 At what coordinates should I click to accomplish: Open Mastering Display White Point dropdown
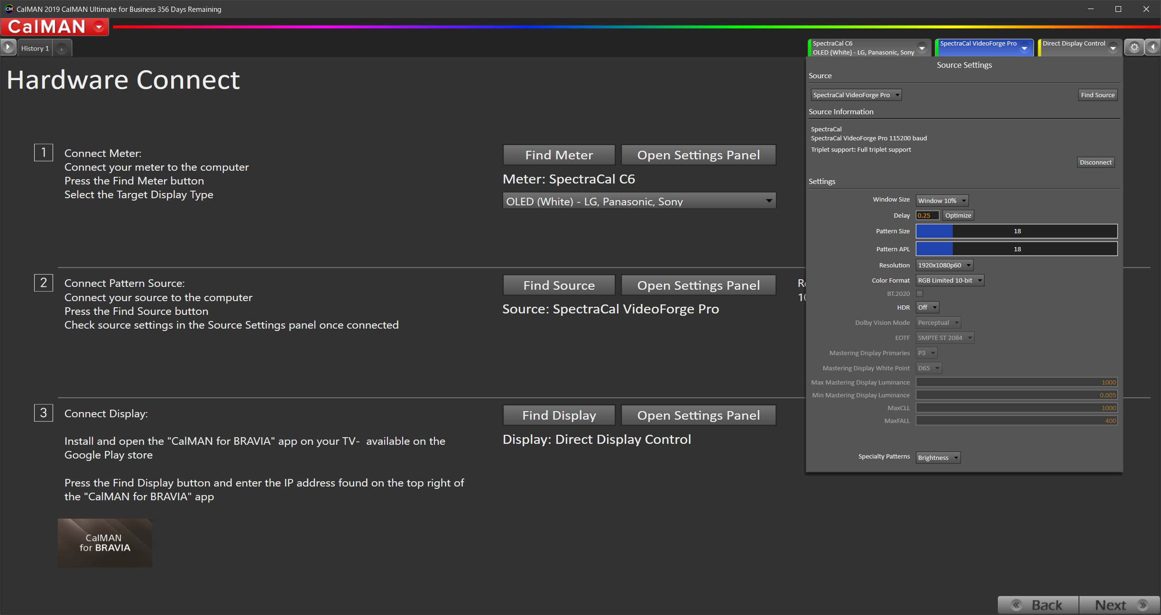929,368
